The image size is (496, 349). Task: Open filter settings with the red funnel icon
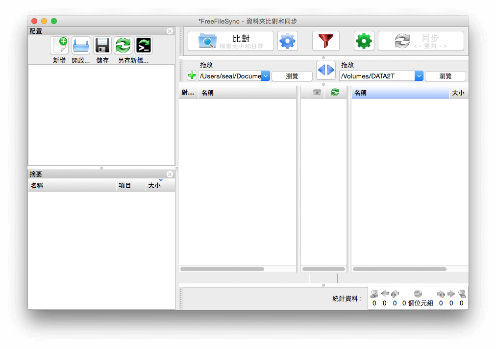[325, 41]
